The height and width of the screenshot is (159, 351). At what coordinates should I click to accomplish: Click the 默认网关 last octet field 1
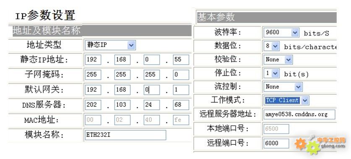pyautogui.click(x=181, y=90)
